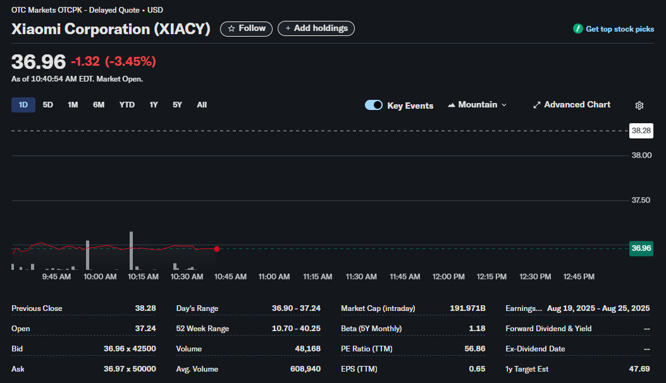Switch chart to 1M range
Viewport: 666px width, 383px height.
(73, 105)
